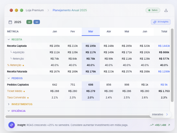
Task: Toggle the Q1 quarter filter
Action: [x=29, y=22]
